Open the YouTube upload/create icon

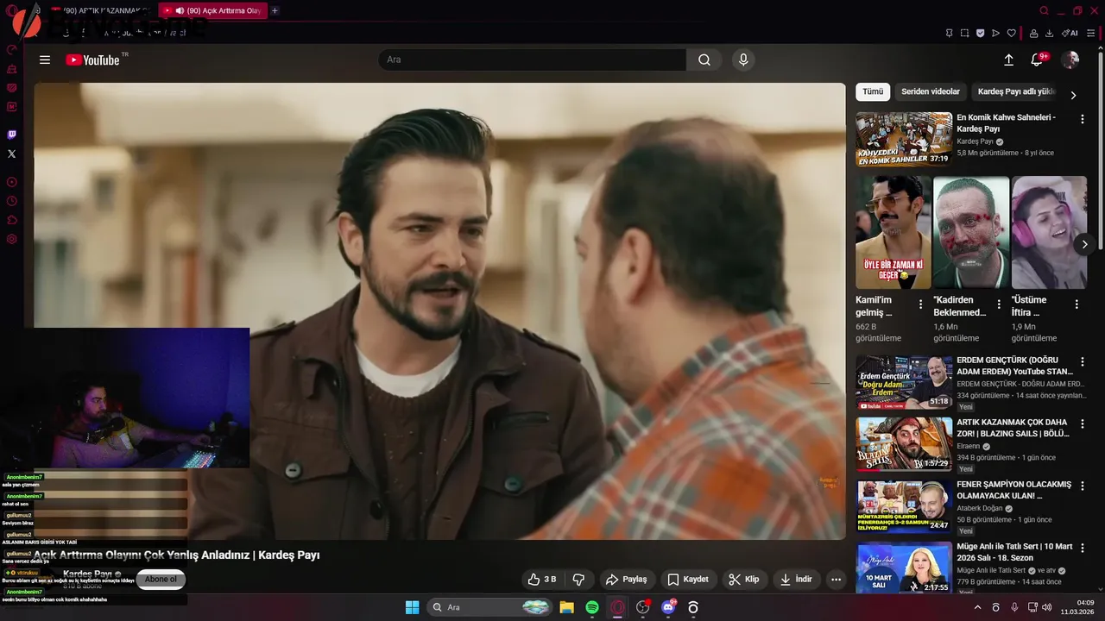pos(1008,60)
